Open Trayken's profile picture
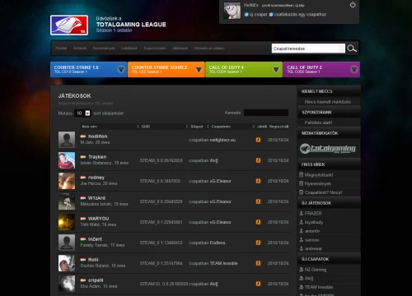412x296 pixels. (x=67, y=160)
